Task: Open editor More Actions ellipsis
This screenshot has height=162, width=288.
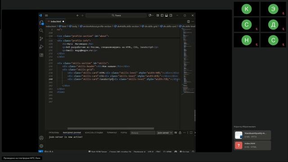Action: (193, 22)
